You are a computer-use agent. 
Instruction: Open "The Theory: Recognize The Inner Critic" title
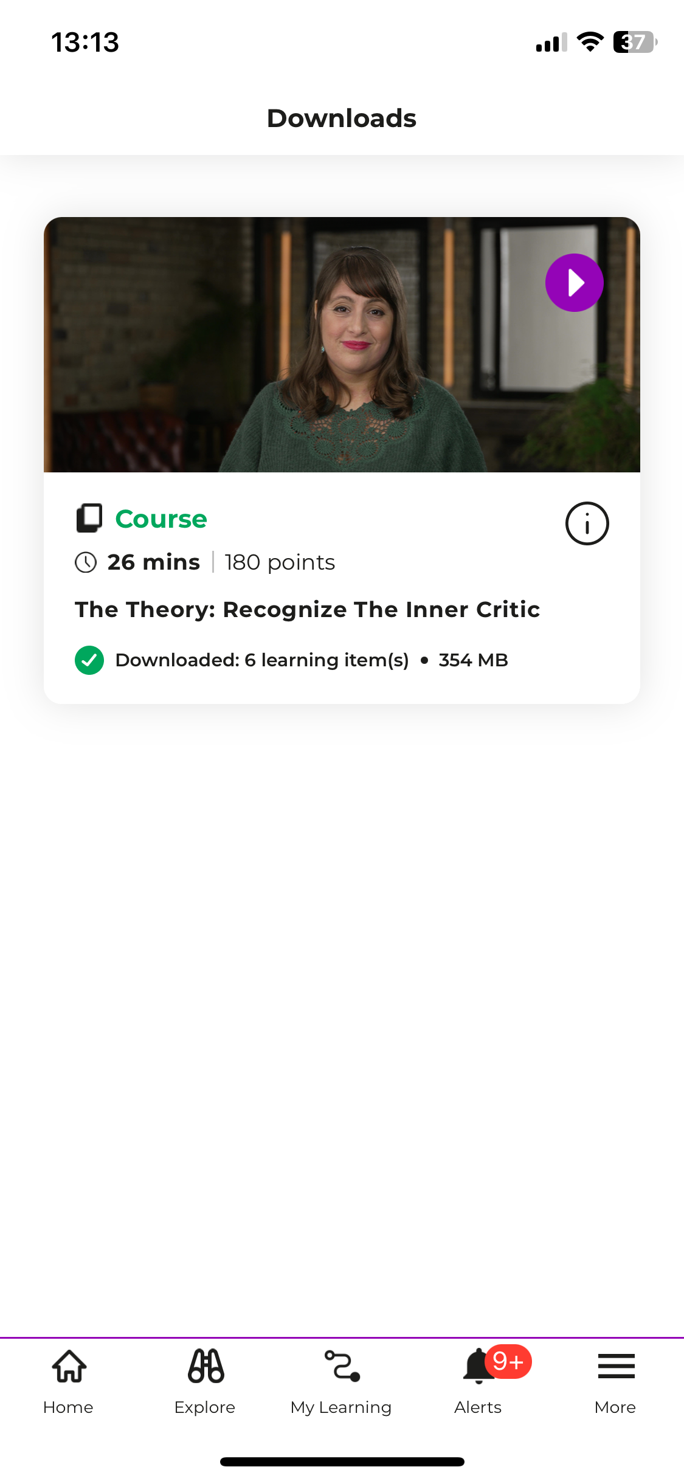pyautogui.click(x=307, y=610)
